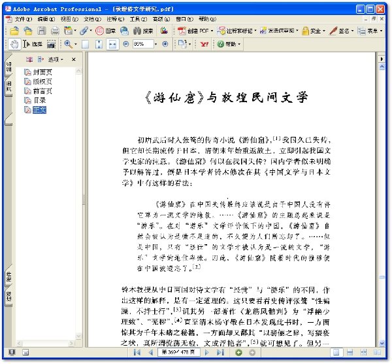Switch to the 书签 side tab

[8, 67]
